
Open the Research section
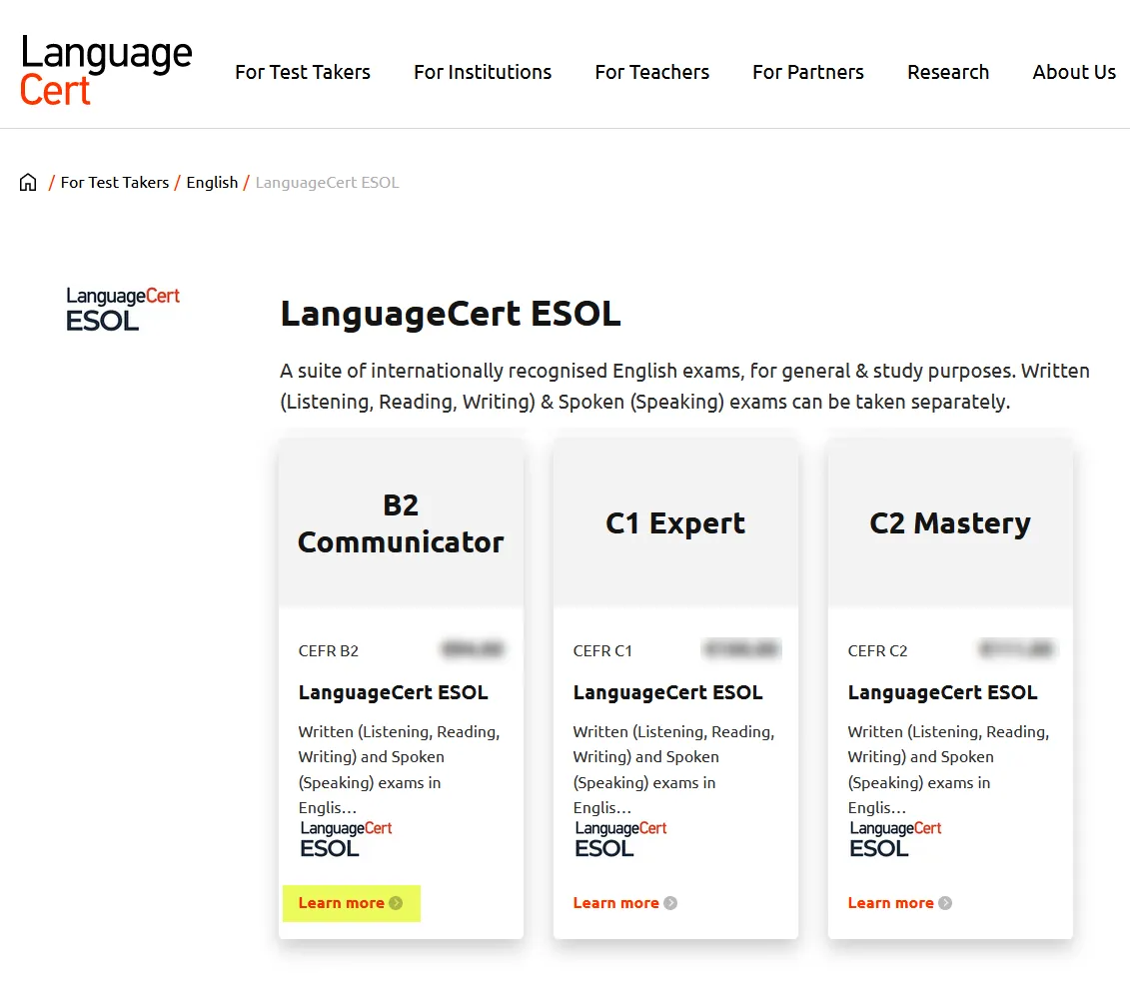[x=947, y=72]
